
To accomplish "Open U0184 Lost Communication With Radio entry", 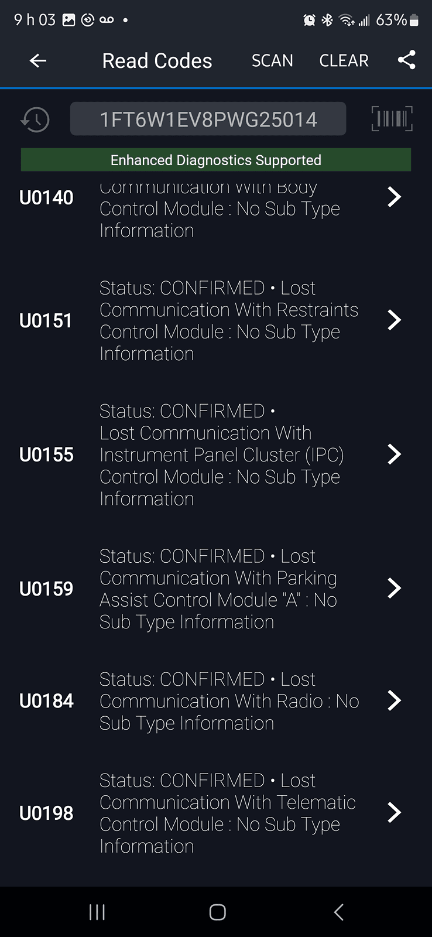I will point(228,701).
